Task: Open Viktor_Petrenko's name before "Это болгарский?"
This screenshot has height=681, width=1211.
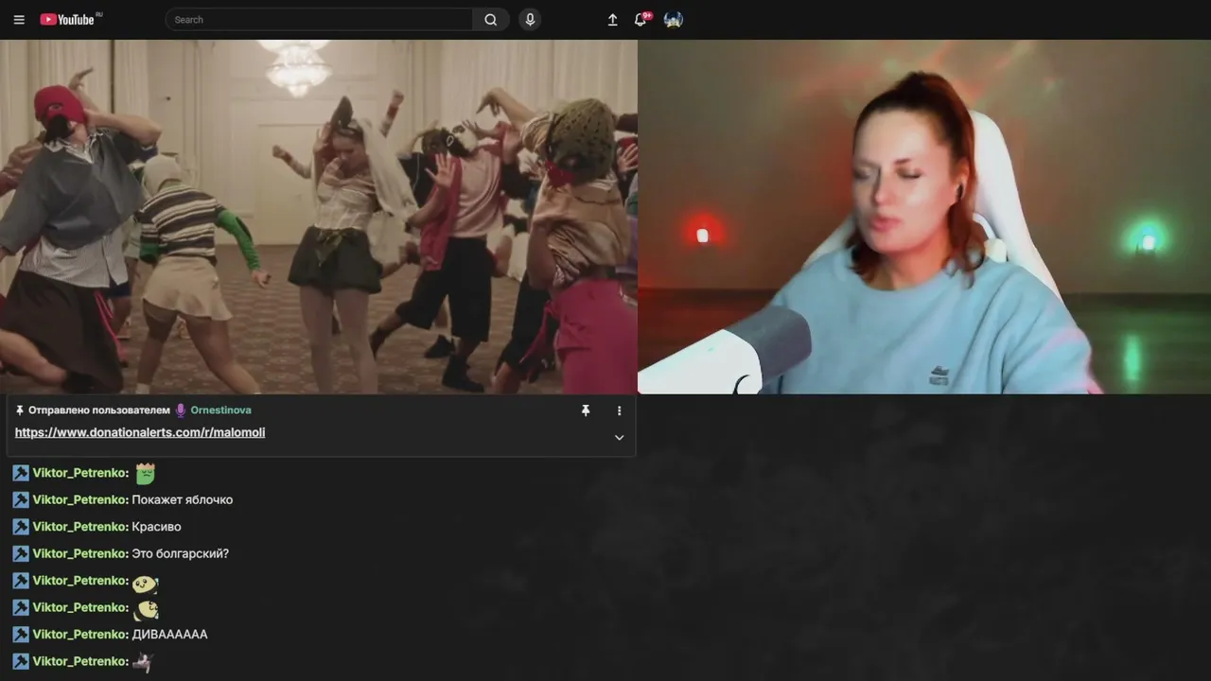Action: point(80,553)
